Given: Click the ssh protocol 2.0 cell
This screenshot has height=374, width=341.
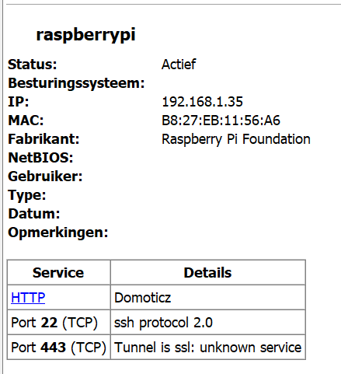Looking at the screenshot, I should tap(207, 323).
